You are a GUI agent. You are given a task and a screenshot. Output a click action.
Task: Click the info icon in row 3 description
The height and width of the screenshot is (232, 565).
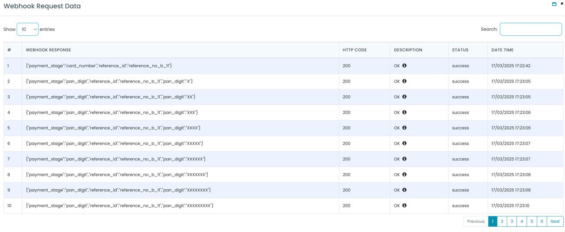[404, 97]
